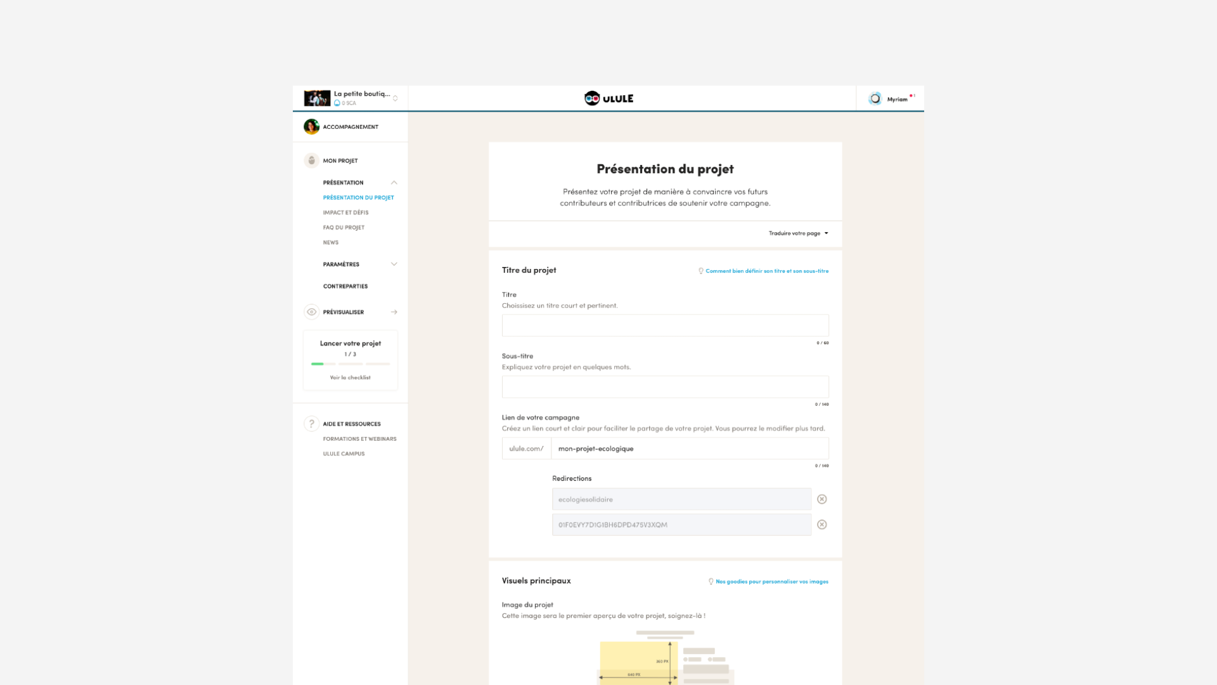This screenshot has width=1217, height=685.
Task: Click the Mon Projet round icon
Action: pyautogui.click(x=311, y=160)
